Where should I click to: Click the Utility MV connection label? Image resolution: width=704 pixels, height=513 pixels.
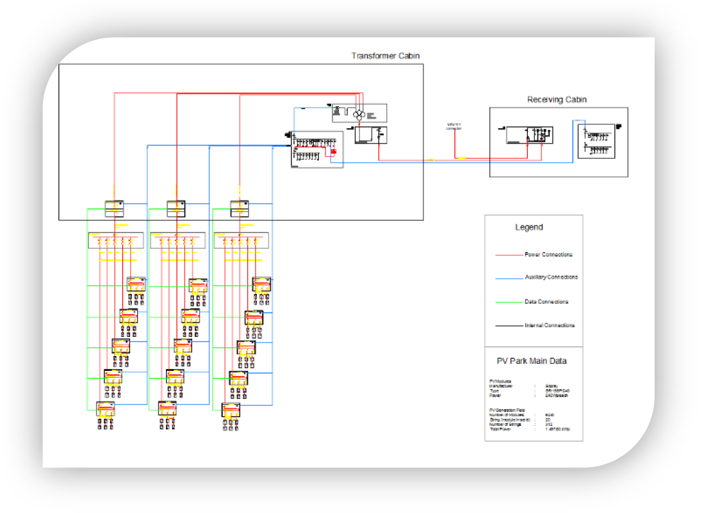454,127
